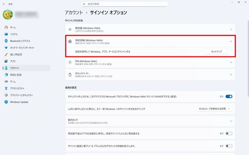Click the PIN keypad icon
The width and height of the screenshot is (249, 155).
pyautogui.click(x=70, y=62)
